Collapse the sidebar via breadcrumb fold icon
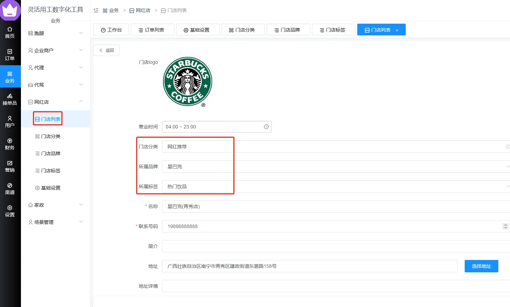This screenshot has width=510, height=307. [96, 10]
